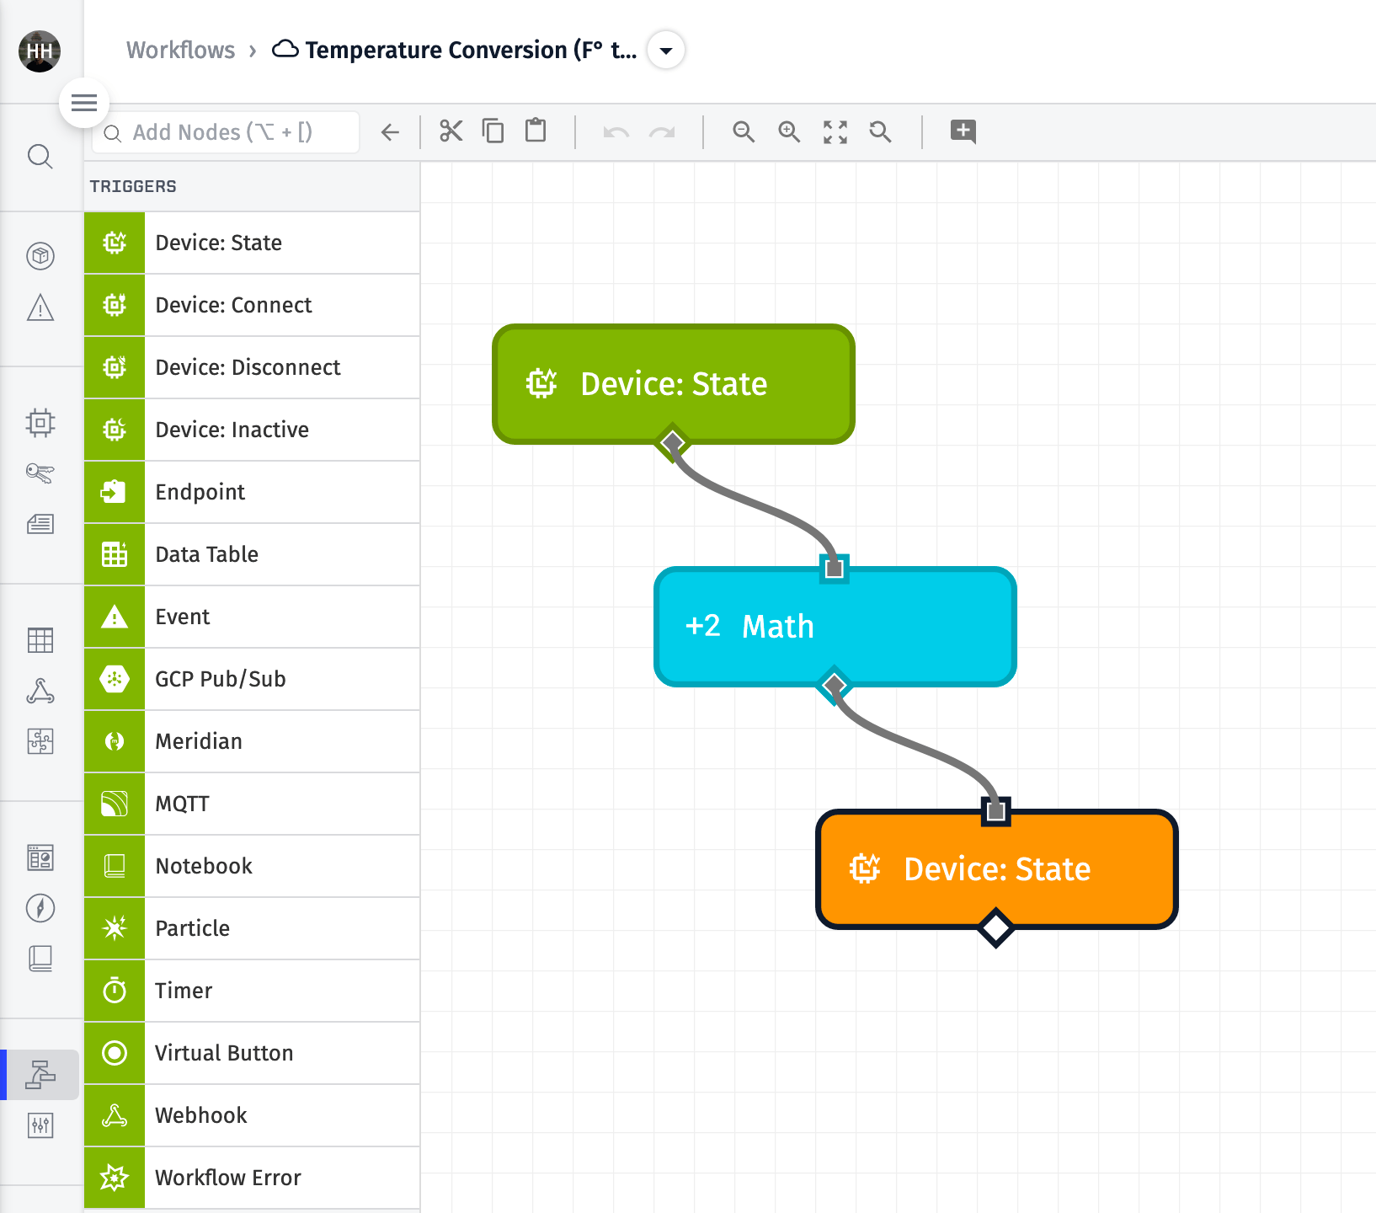Viewport: 1376px width, 1213px height.
Task: Click the cut scissors icon in toolbar
Action: point(451,131)
